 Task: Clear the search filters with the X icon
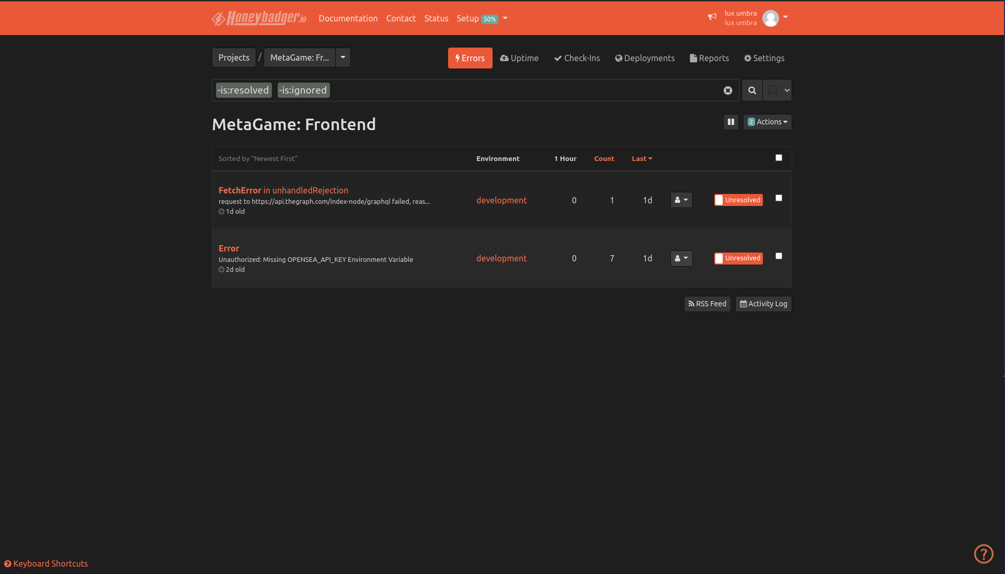[x=728, y=90]
